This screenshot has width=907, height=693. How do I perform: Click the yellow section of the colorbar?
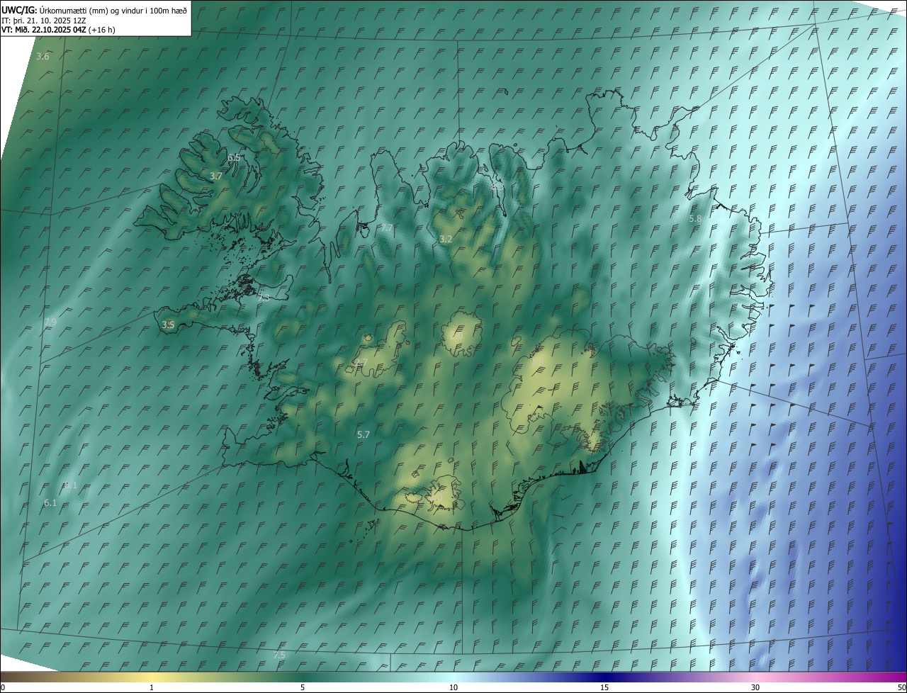(152, 677)
